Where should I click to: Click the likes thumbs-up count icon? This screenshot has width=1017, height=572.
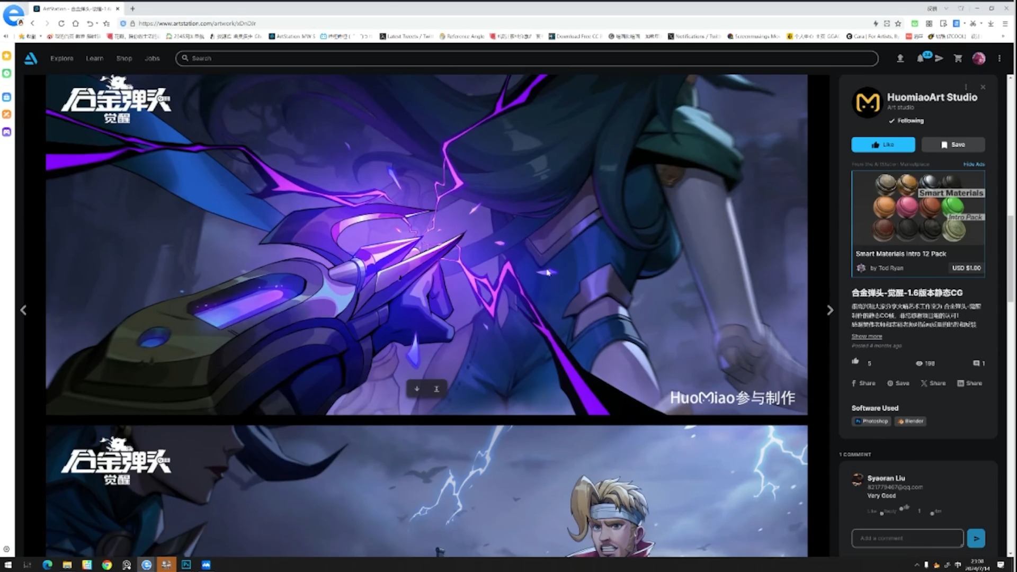tap(855, 361)
